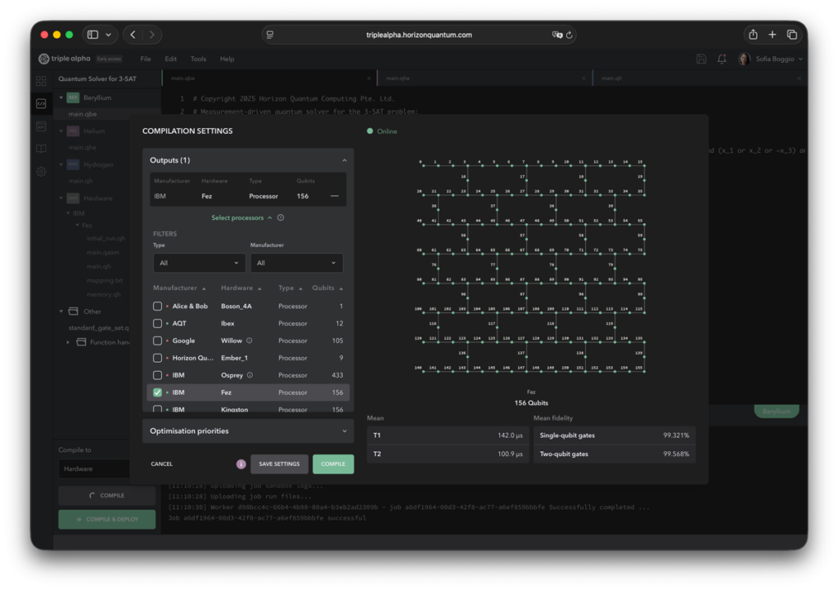Click the CANCEL button in dialog
Viewport: 838px width, 590px height.
point(161,464)
